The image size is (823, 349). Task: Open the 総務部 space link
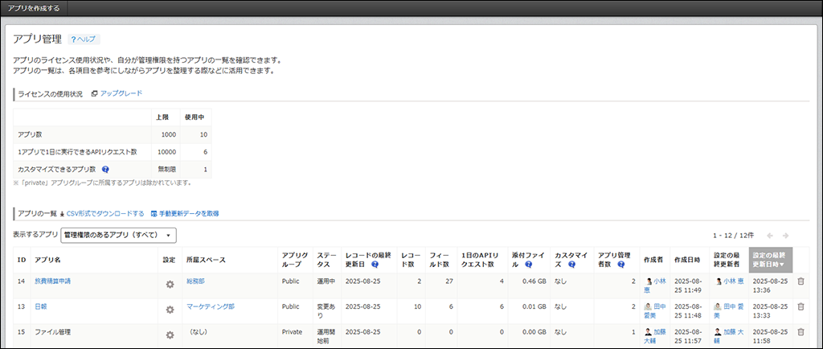(x=195, y=281)
